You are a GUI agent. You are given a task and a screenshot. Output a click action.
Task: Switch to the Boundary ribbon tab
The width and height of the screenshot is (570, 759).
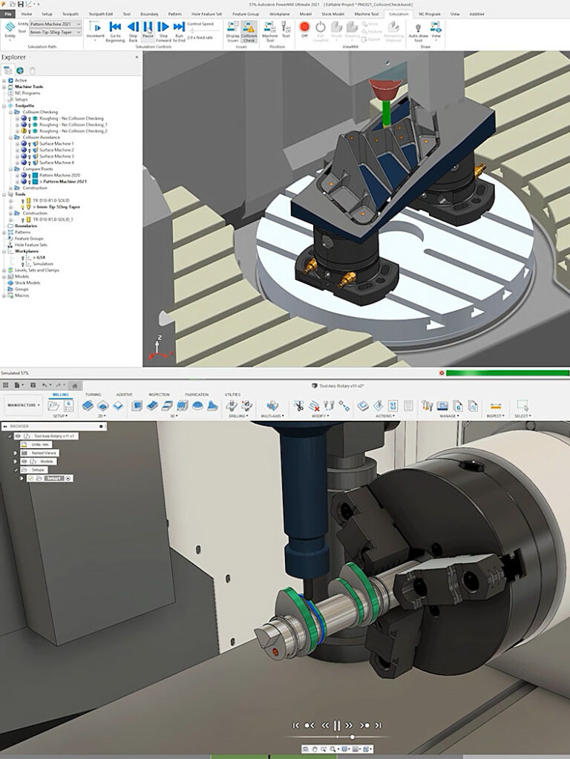[x=149, y=14]
